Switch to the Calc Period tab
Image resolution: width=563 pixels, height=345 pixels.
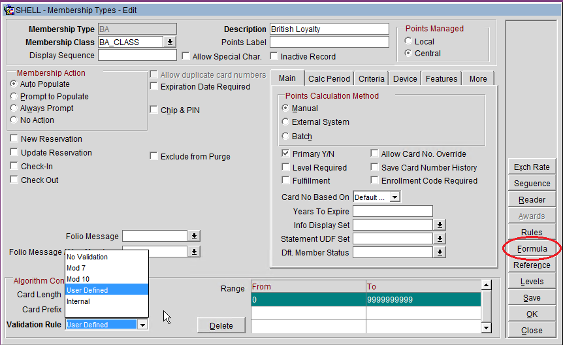329,78
